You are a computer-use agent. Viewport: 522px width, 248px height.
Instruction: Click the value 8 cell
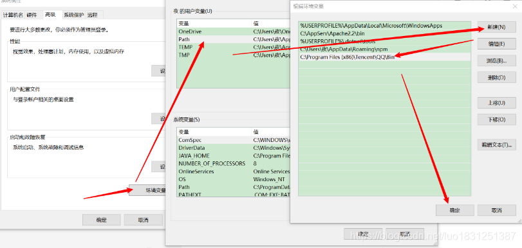click(x=255, y=164)
